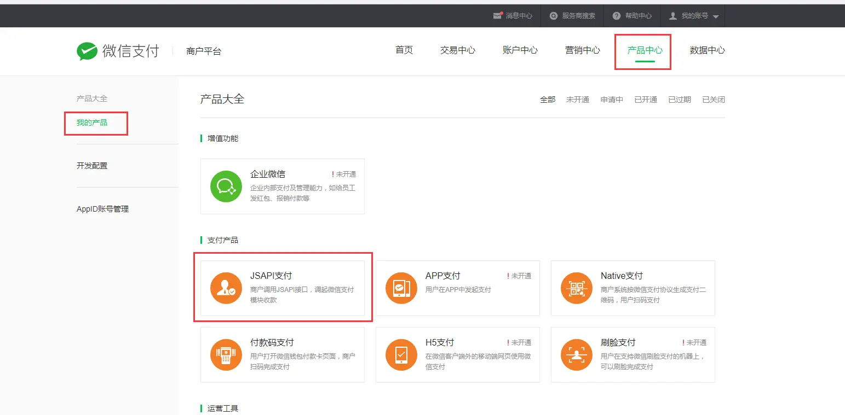
Task: Click the 企业微信 green chat icon
Action: pos(226,186)
